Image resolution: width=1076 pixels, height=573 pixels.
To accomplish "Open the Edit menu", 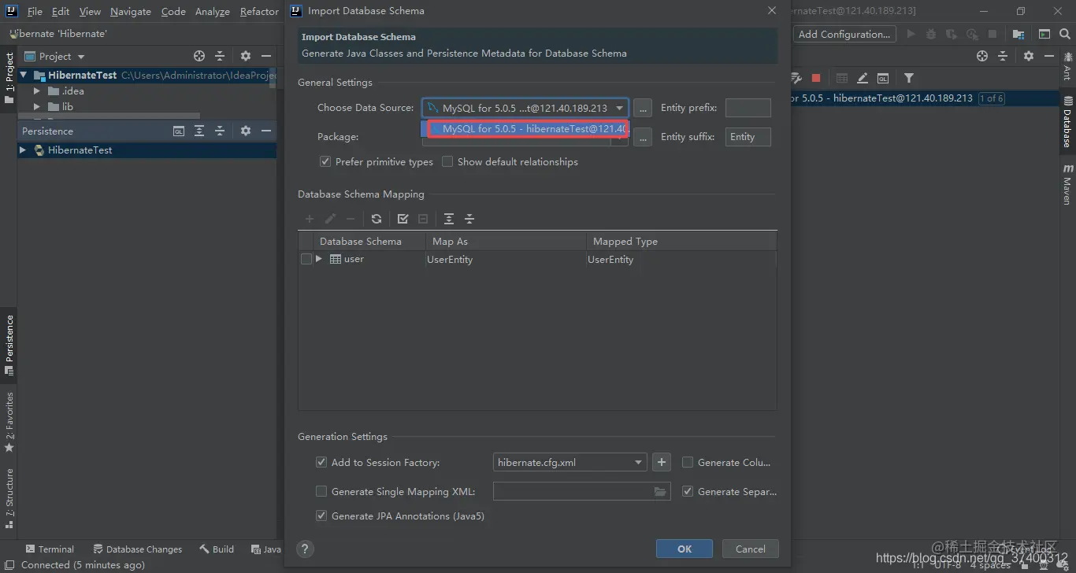I will pos(61,11).
